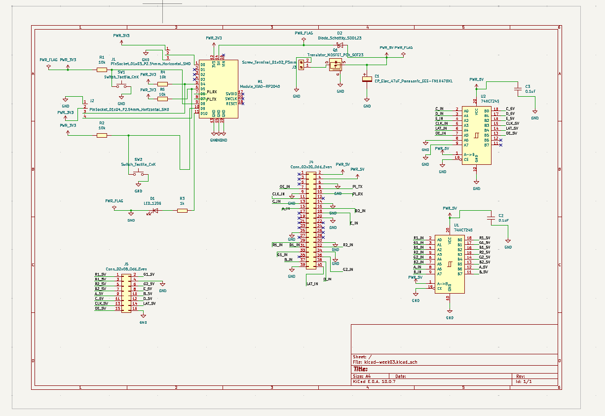605x416 pixels.
Task: Select the J1 three-pin socket symbol
Action: [168, 53]
